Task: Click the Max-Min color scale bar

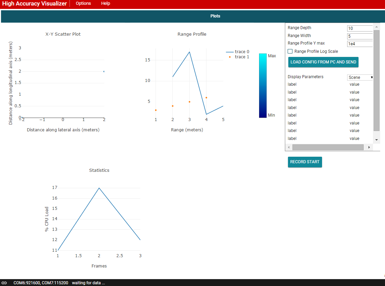Action: (263, 86)
